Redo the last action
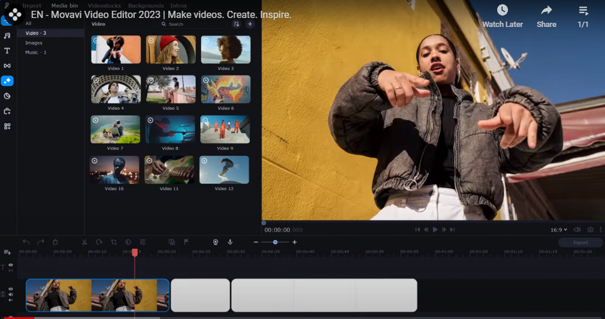 41,242
